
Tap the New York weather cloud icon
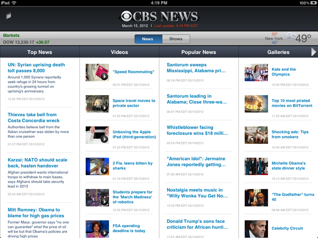click(289, 37)
